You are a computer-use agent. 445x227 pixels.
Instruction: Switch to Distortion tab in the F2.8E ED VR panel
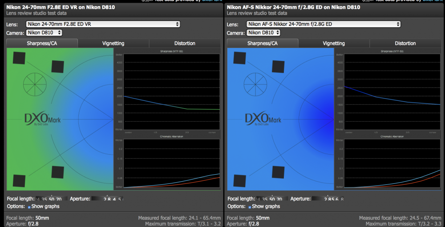point(185,44)
